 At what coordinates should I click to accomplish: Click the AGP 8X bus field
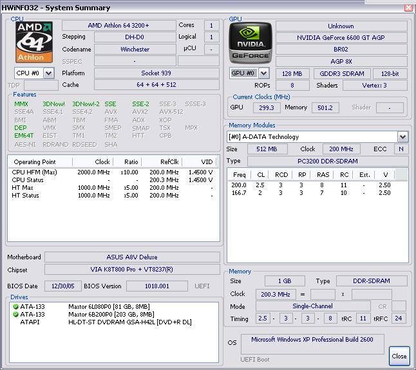[x=341, y=62]
